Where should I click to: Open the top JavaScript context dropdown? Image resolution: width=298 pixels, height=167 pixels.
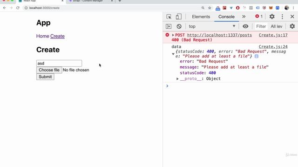tap(212, 26)
